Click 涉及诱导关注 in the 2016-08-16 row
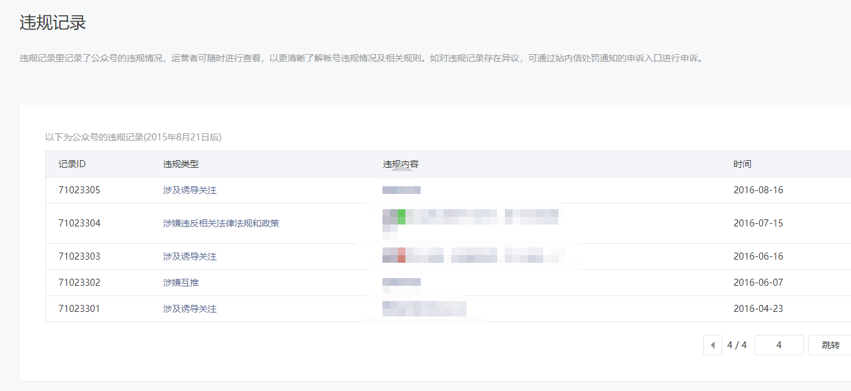851x391 pixels. coord(190,190)
